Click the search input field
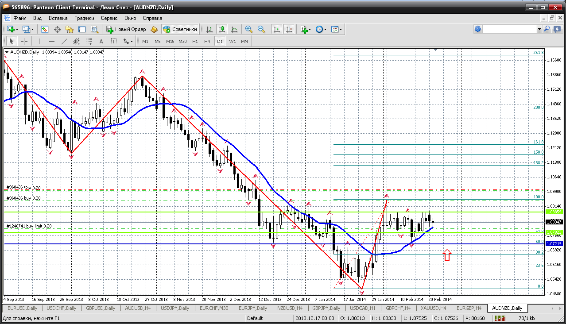Image resolution: width=566 pixels, height=324 pixels. point(509,29)
